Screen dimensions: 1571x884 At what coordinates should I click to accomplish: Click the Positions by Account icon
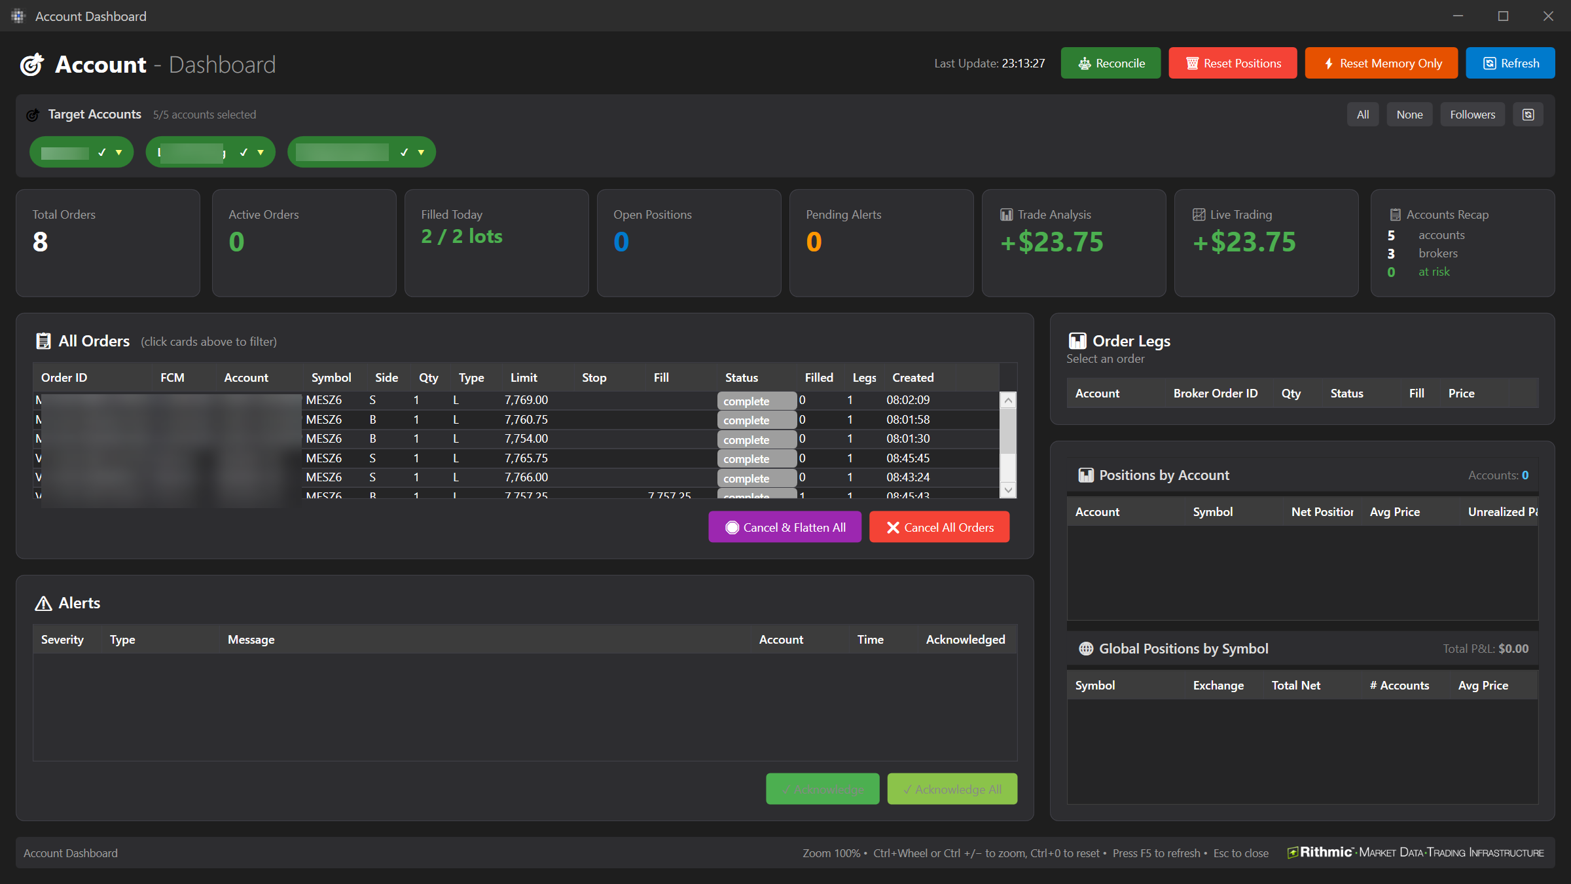coord(1086,475)
